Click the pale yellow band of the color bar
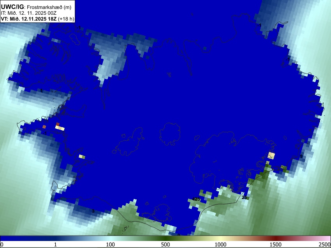This screenshot has width=331, height=248. [220, 239]
